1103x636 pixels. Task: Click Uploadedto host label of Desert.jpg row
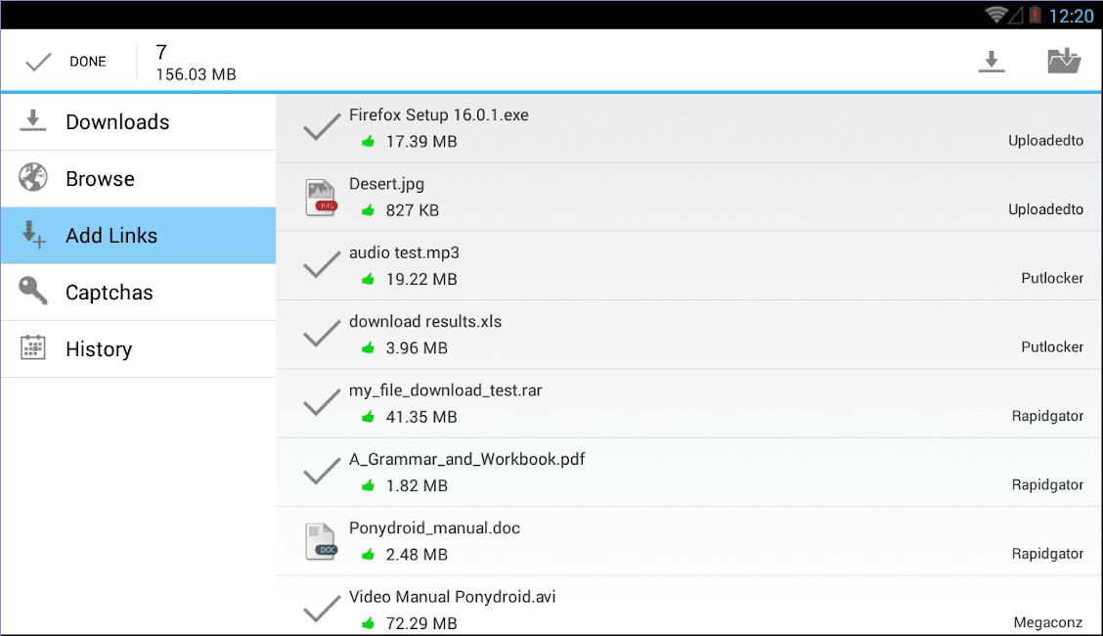[x=1045, y=209]
